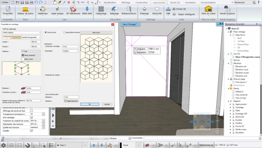This screenshot has width=262, height=148.
Task: Switch to the Affichage ribbon tab
Action: point(126,3)
